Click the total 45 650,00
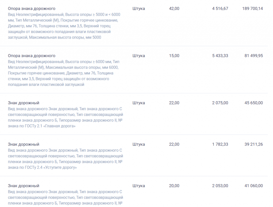Viewport: 273px width, 207px height. click(254, 103)
